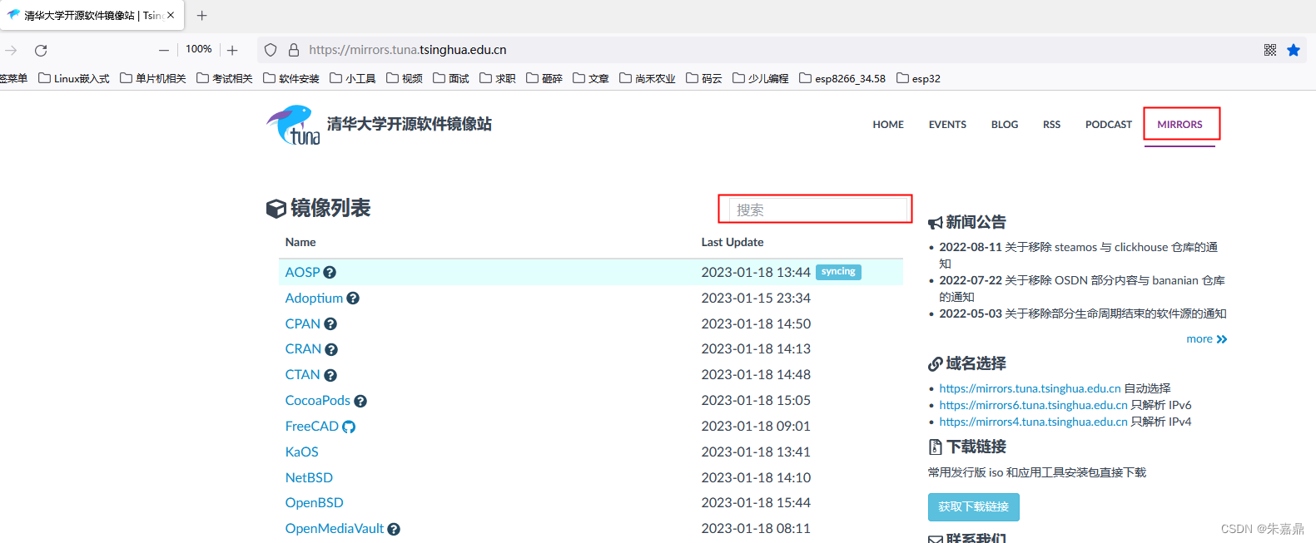Image resolution: width=1316 pixels, height=543 pixels.
Task: Click the GitHub icon next to FreeCAD
Action: [349, 427]
